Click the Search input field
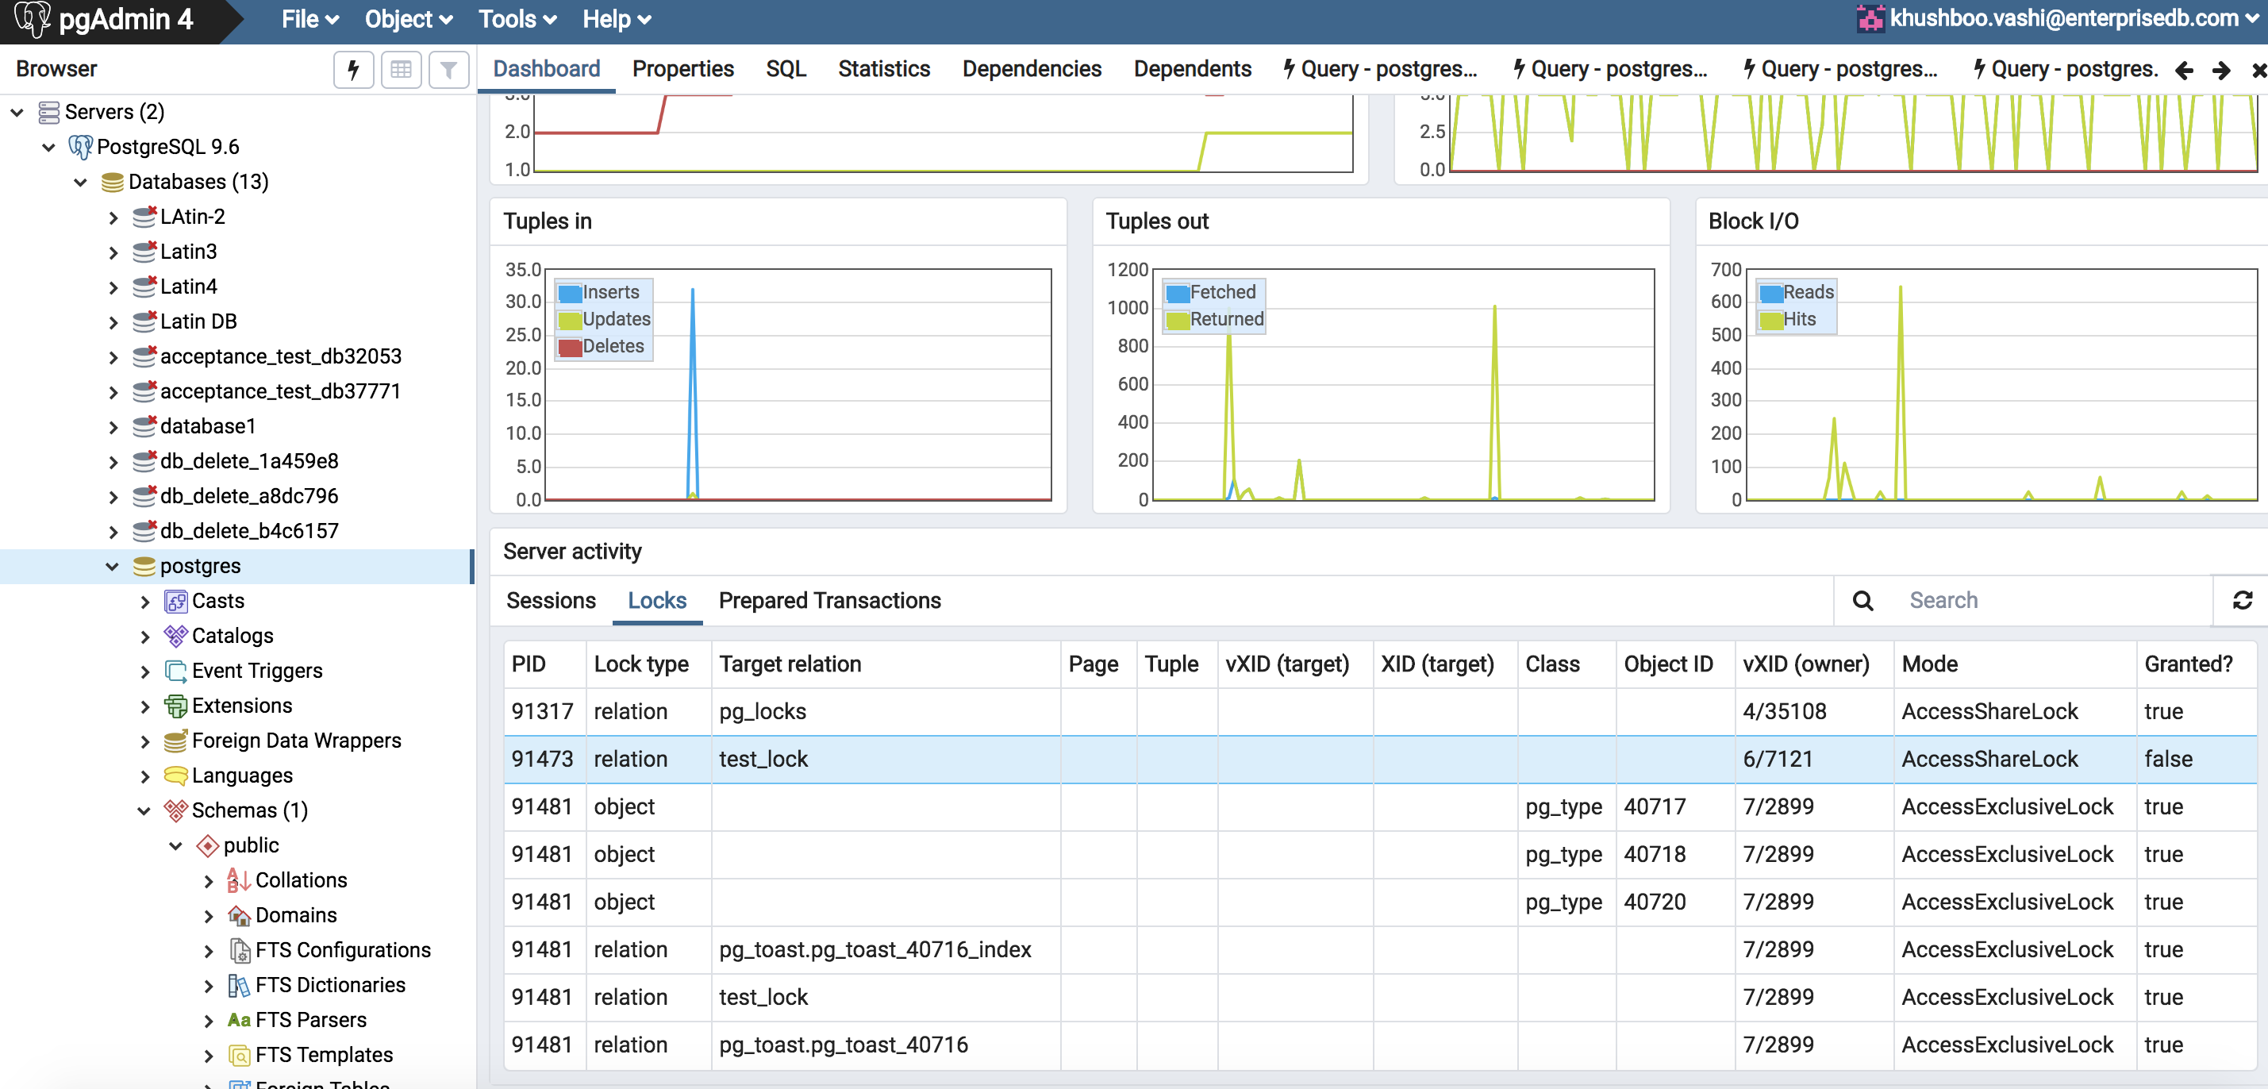The width and height of the screenshot is (2268, 1089). click(2025, 599)
